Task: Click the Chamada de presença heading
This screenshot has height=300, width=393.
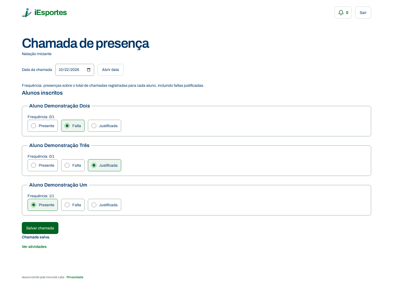Action: (85, 43)
